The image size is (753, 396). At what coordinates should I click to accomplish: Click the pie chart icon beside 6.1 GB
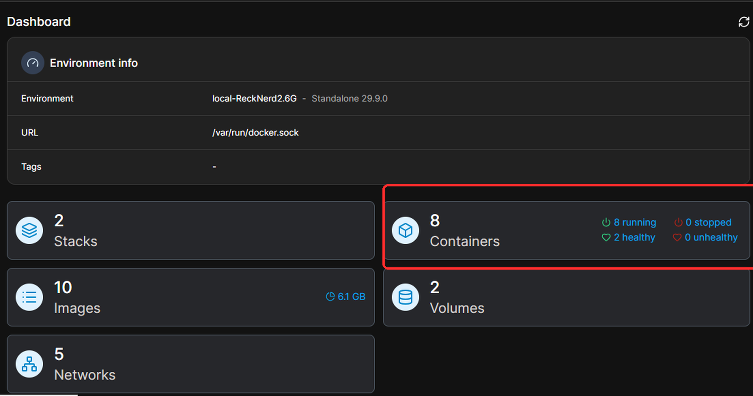(x=331, y=296)
